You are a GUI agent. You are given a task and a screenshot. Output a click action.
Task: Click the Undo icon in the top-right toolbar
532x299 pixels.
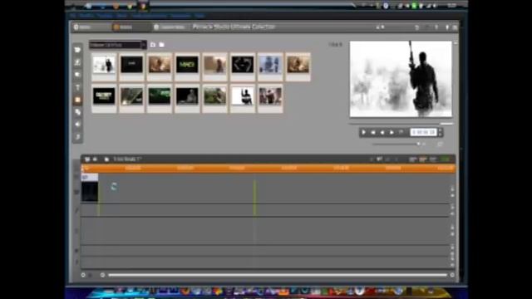coord(417,27)
